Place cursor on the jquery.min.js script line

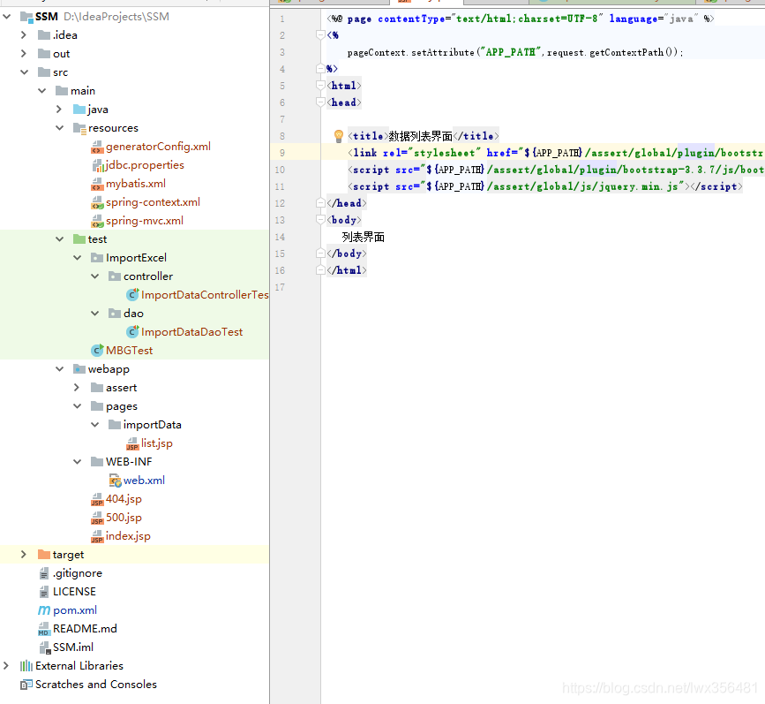pos(545,186)
